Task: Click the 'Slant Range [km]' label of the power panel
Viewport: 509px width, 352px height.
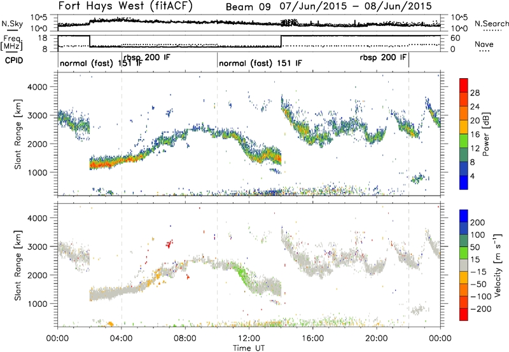Action: [x=18, y=134]
